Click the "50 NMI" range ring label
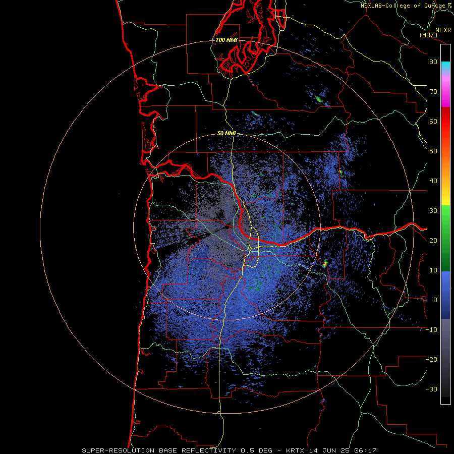 tap(226, 134)
